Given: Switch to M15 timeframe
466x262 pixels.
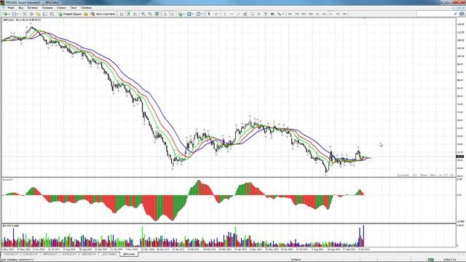Looking at the screenshot, I should pos(304,14).
